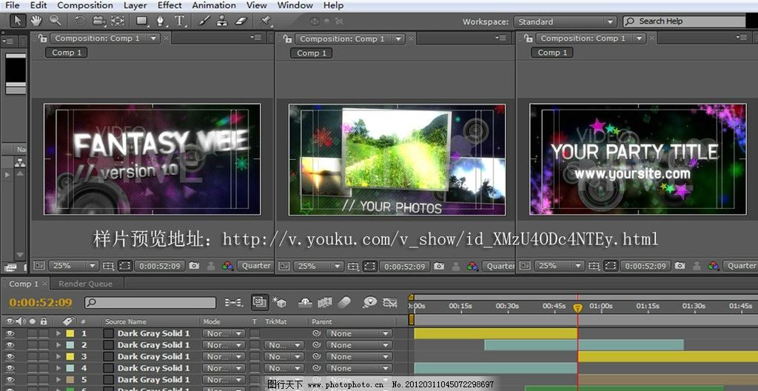The height and width of the screenshot is (391, 758).
Task: Toggle the lock on the left composition panel
Action: point(41,39)
